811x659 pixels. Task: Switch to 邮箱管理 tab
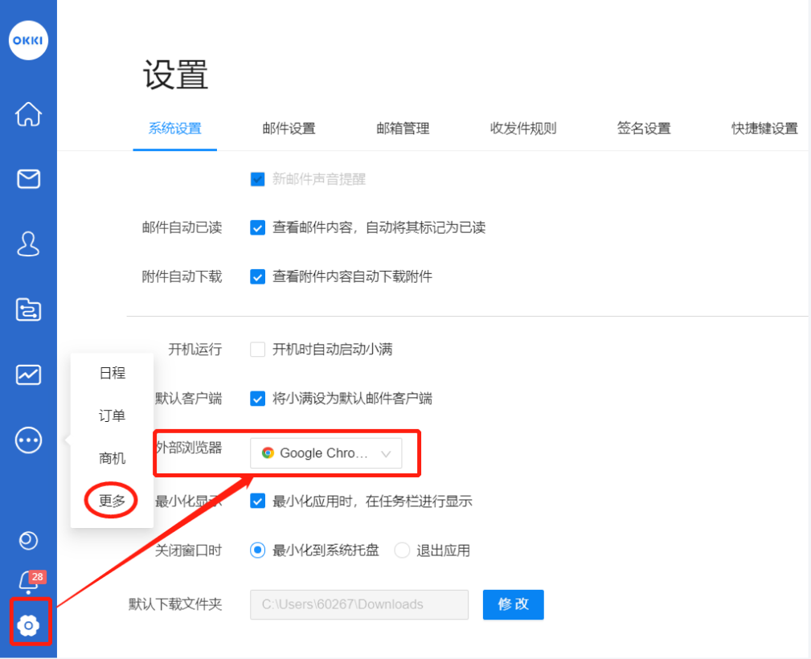403,129
